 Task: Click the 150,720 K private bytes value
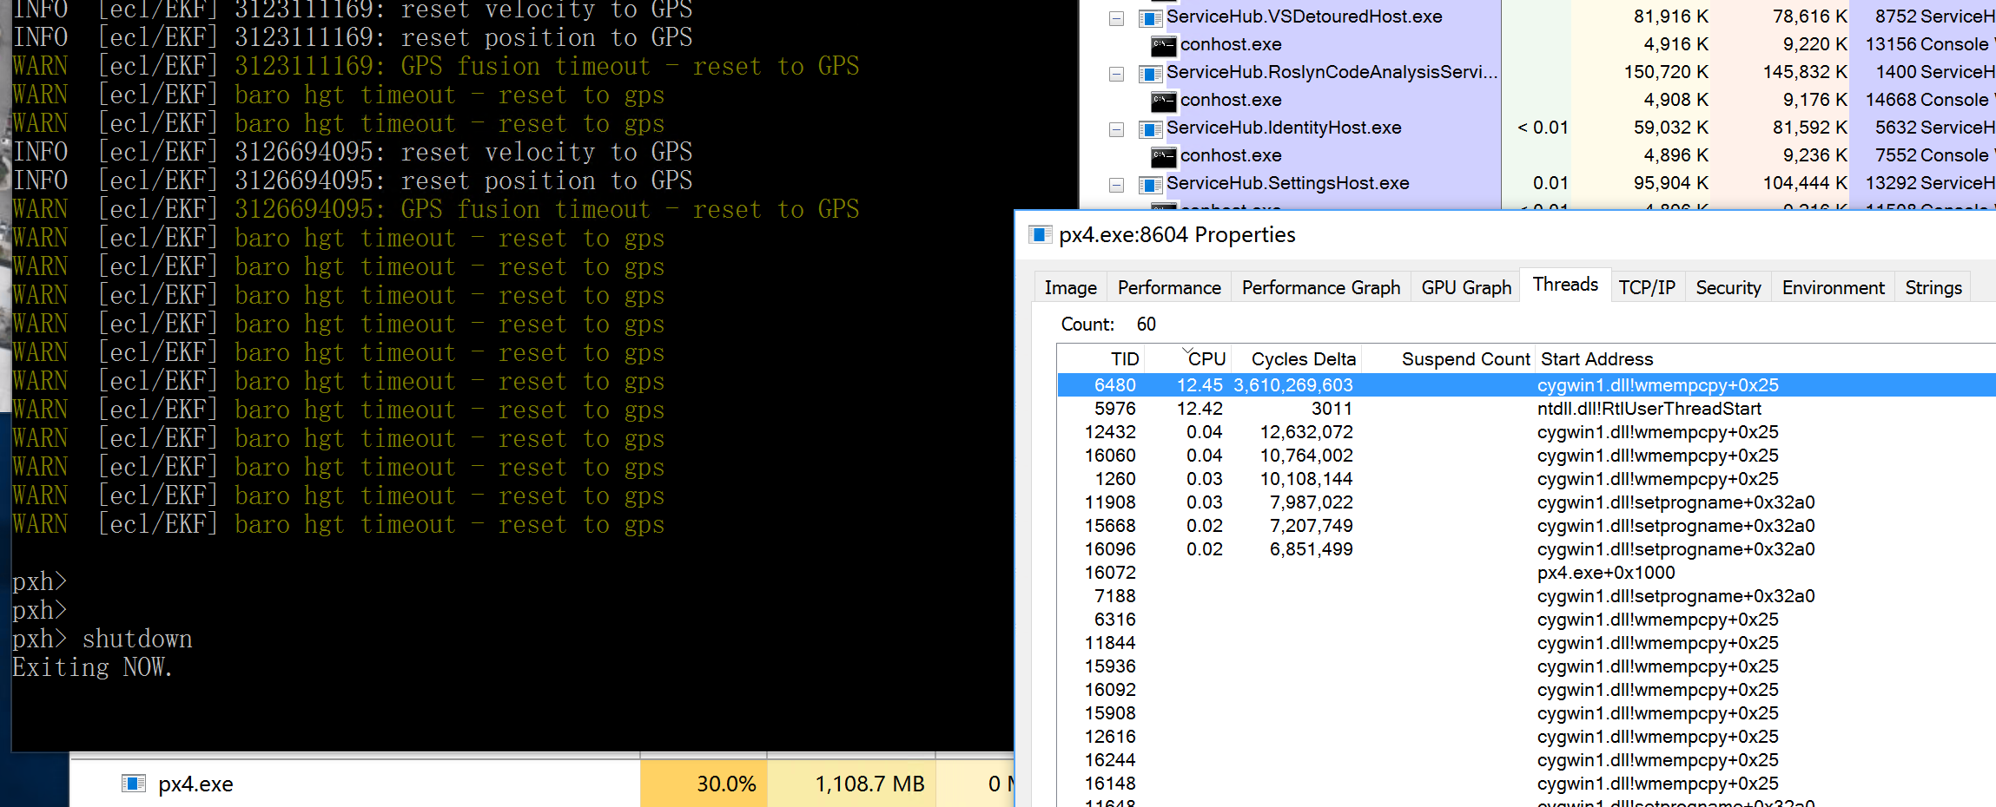[x=1666, y=73]
